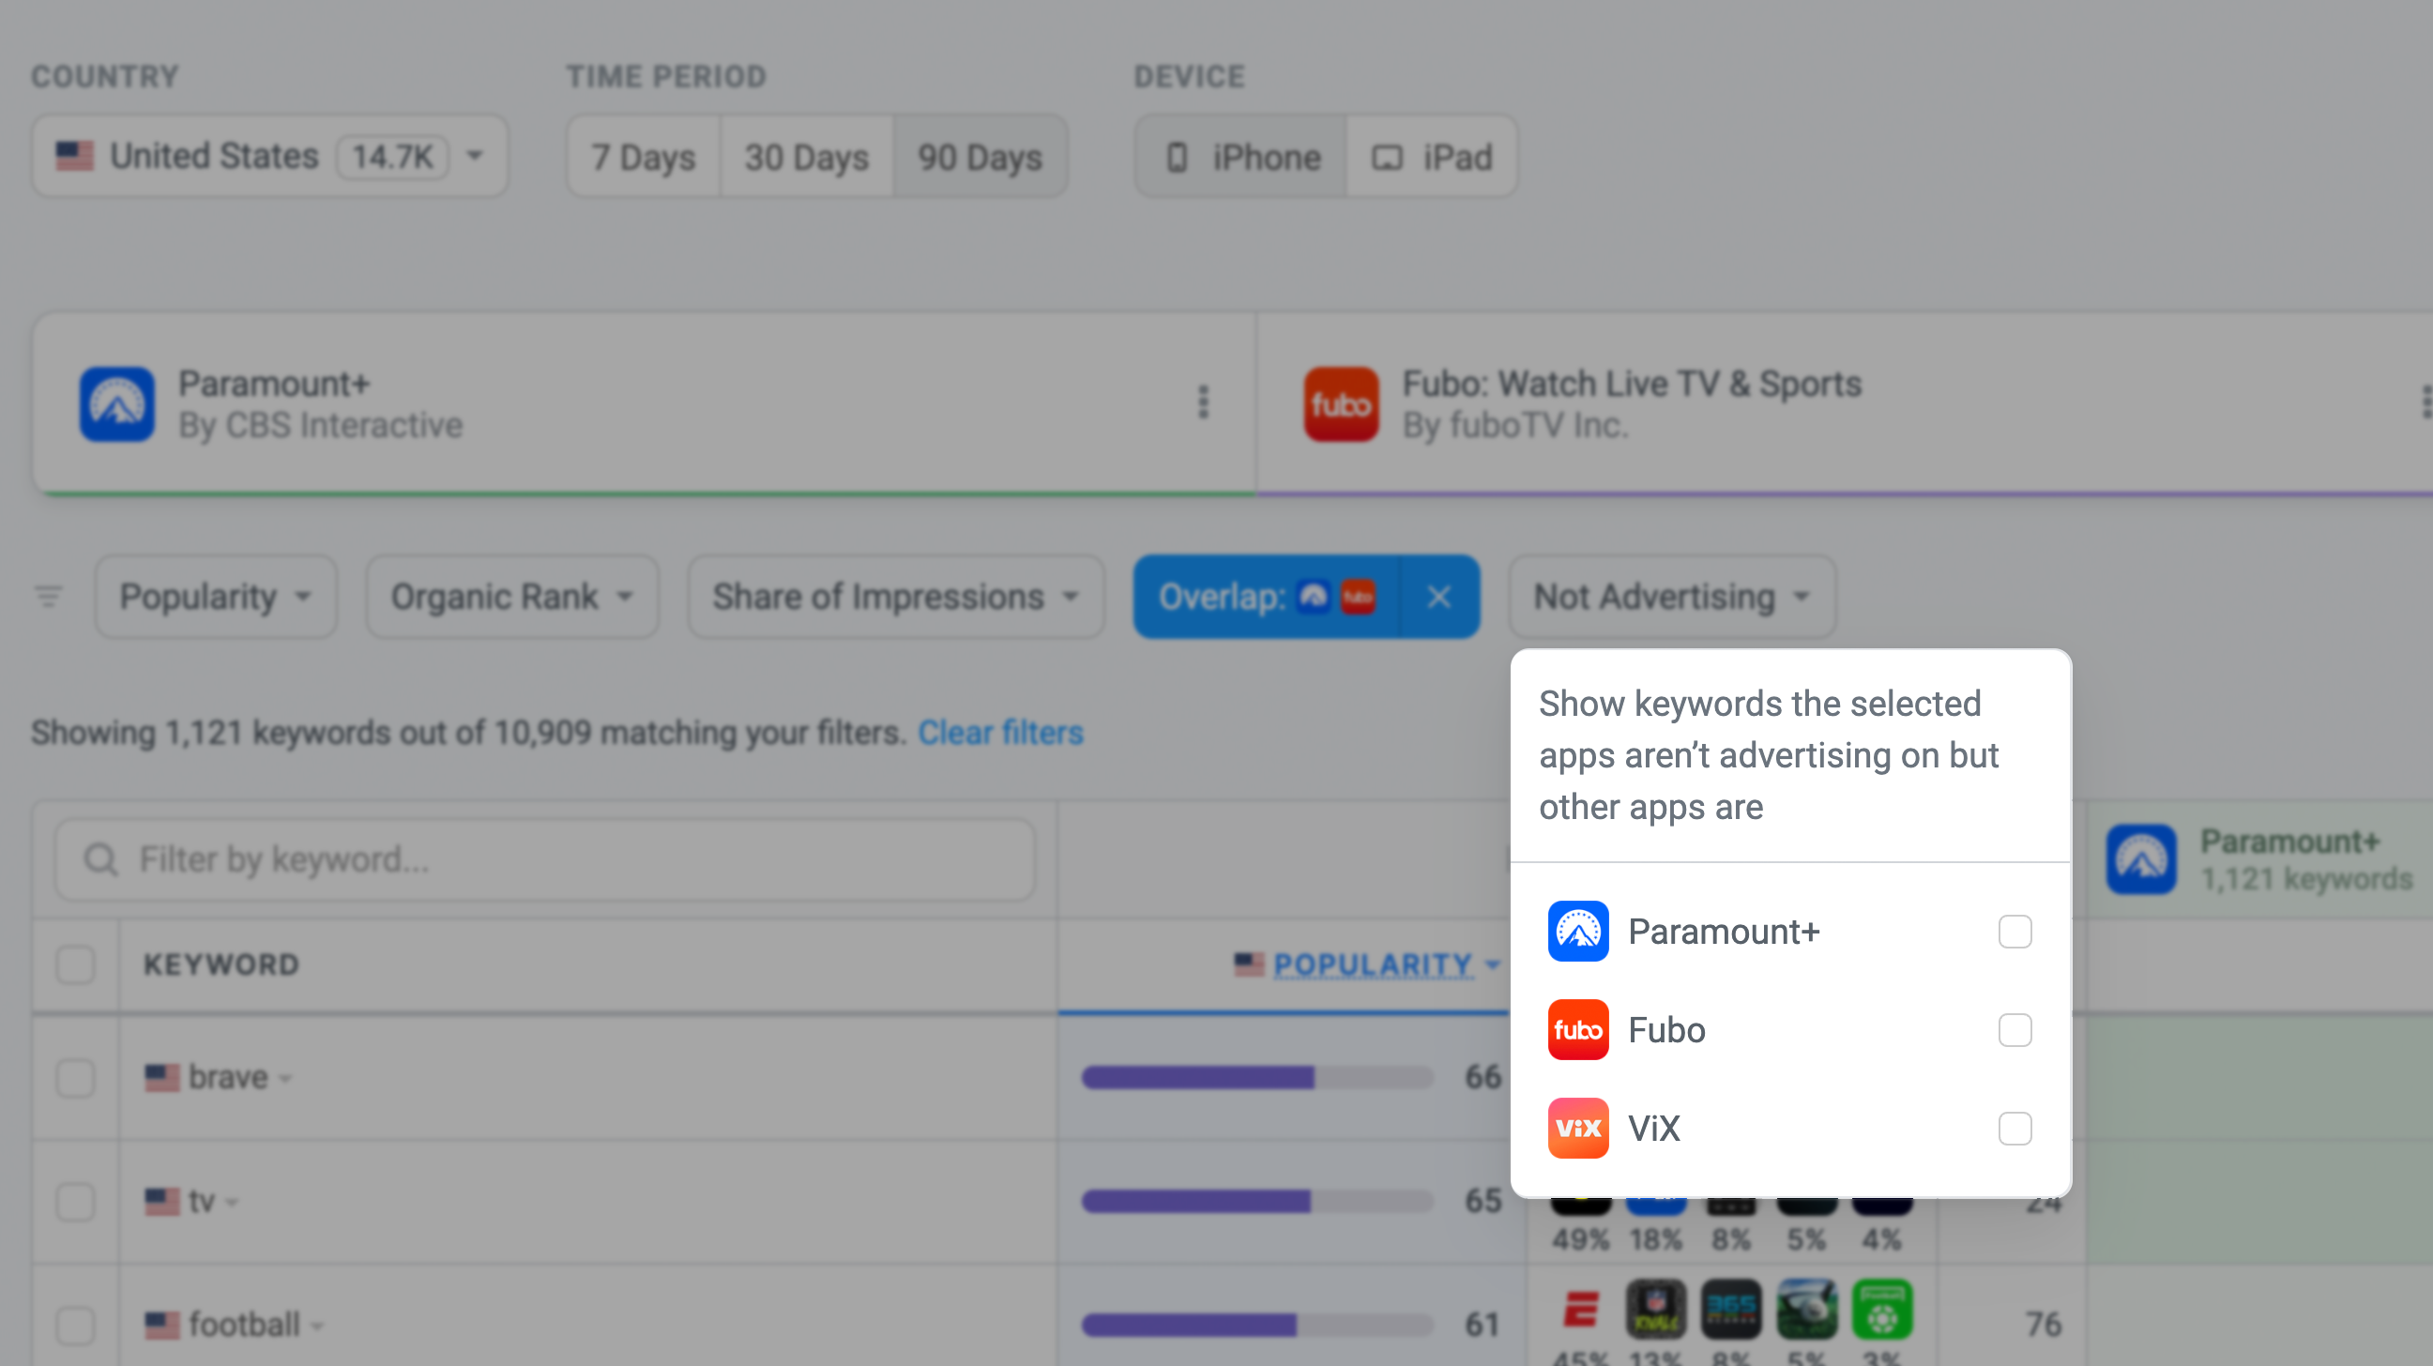Open the Share of Impressions filter dropdown

892,596
